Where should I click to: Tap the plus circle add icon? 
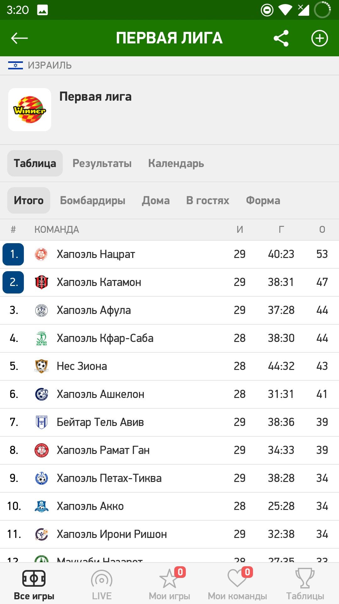coord(319,38)
